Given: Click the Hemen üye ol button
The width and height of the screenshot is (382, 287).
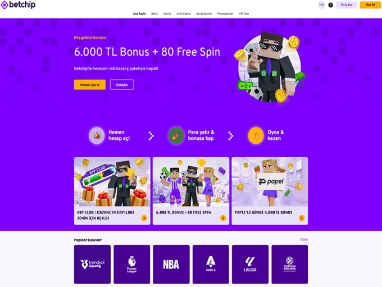Looking at the screenshot, I should pyautogui.click(x=90, y=85).
